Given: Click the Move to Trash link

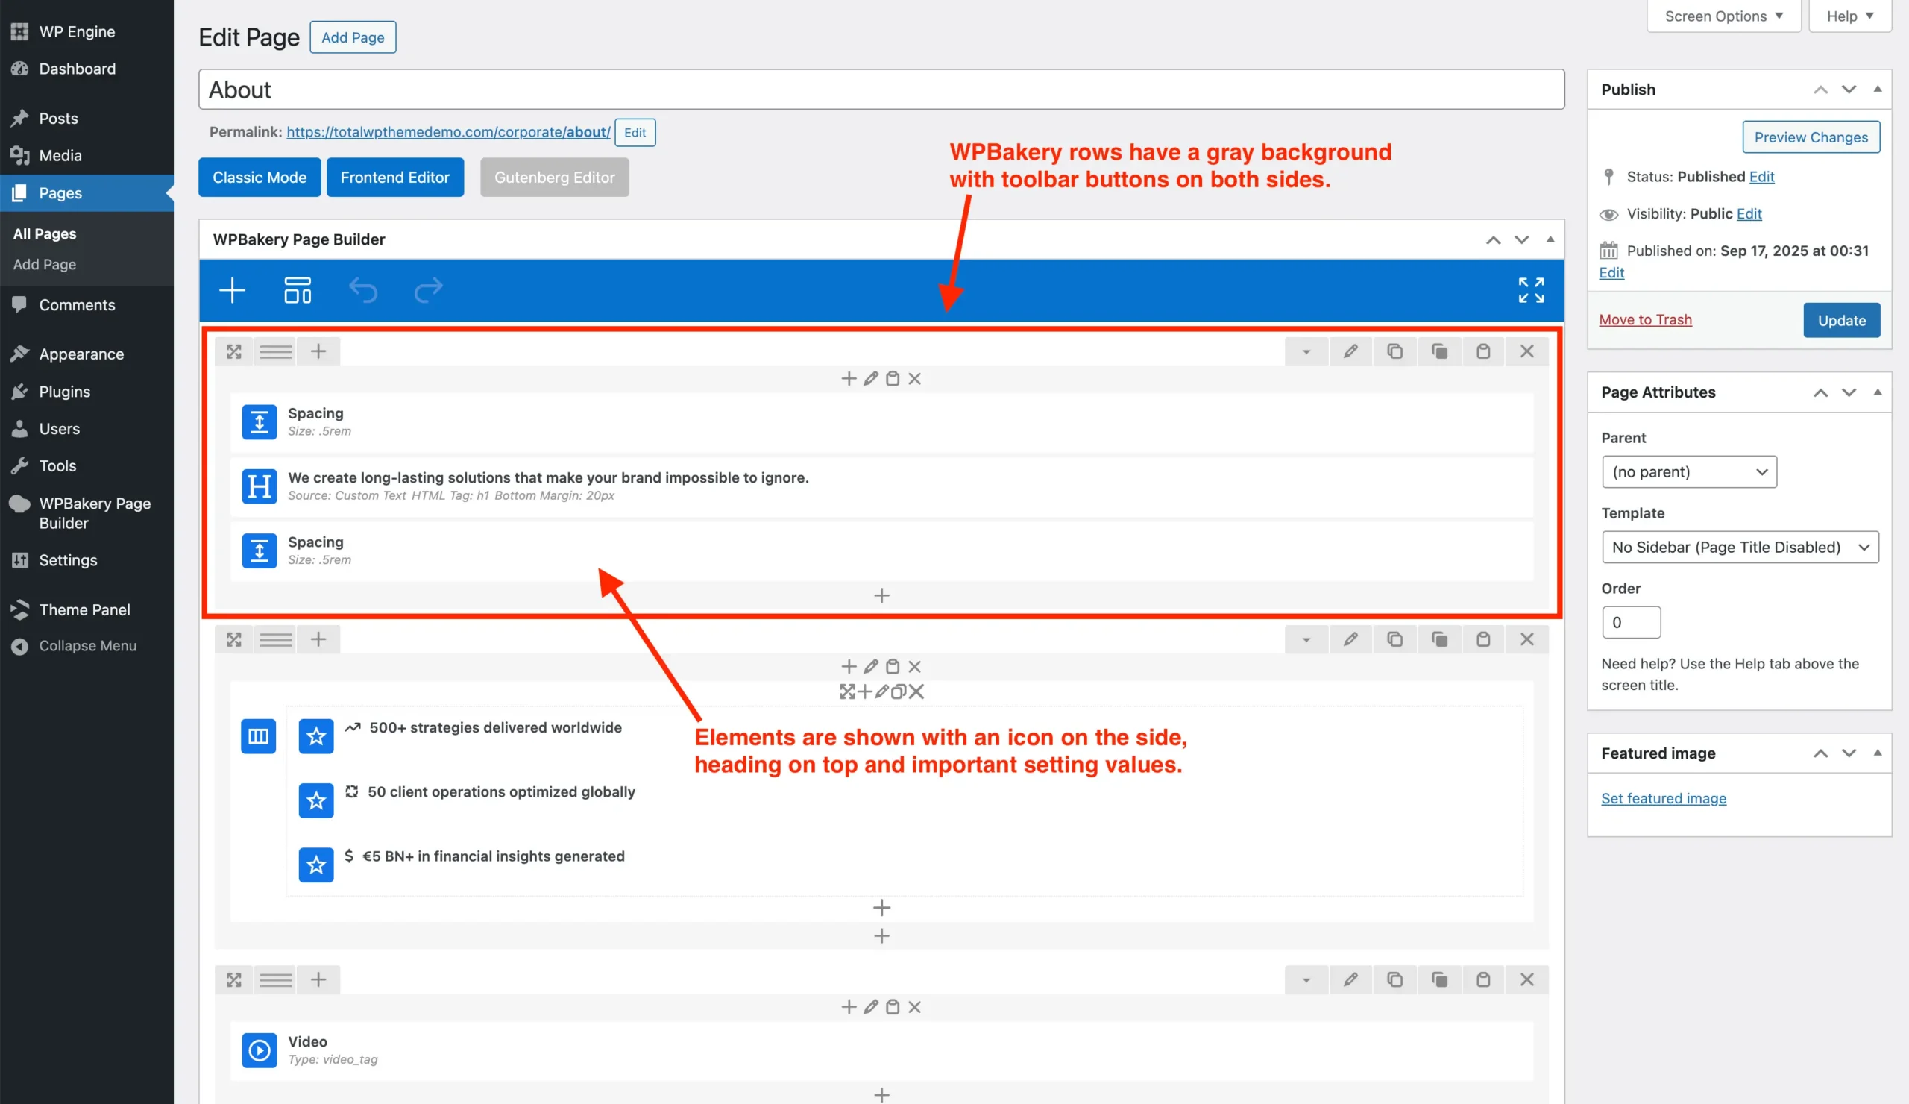Looking at the screenshot, I should 1644,319.
